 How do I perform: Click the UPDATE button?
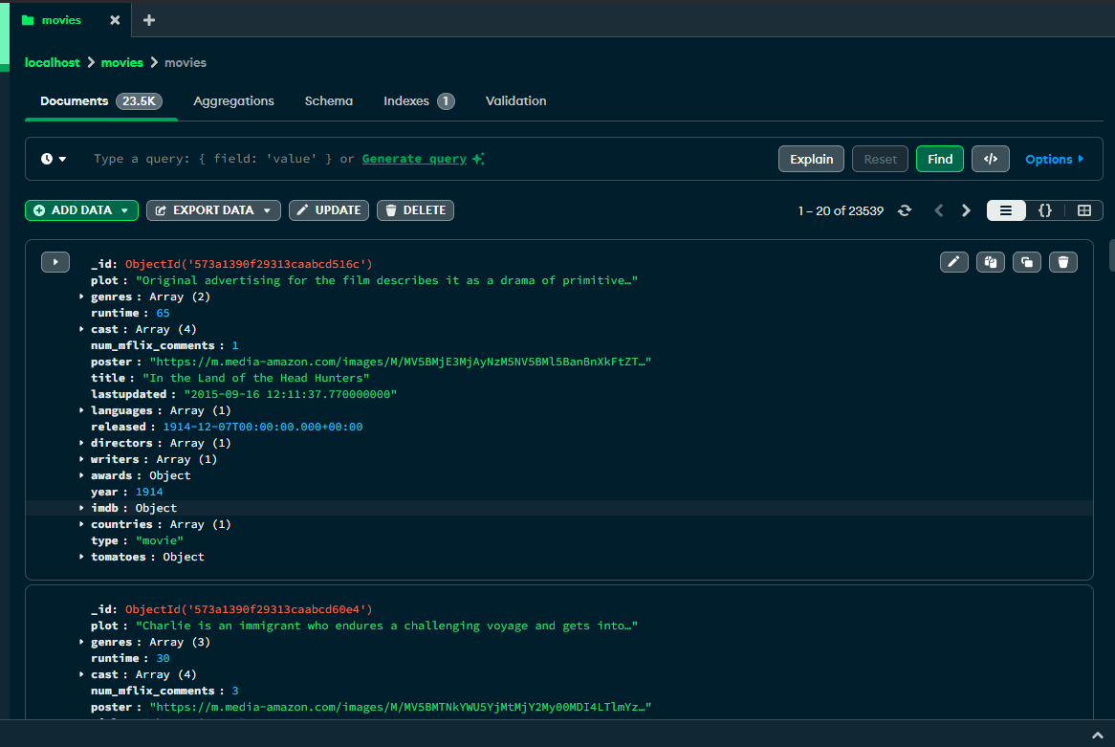pos(329,210)
